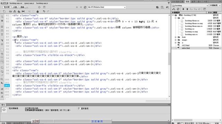Open the live view mode dropdown arrow
Image resolution: width=222 pixels, height=124 pixels.
(x=27, y=7)
